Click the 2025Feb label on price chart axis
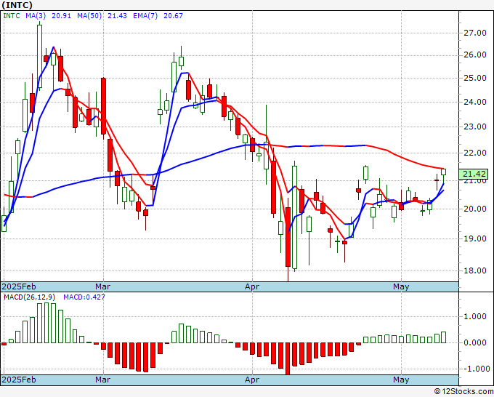The image size is (494, 397). (19, 286)
